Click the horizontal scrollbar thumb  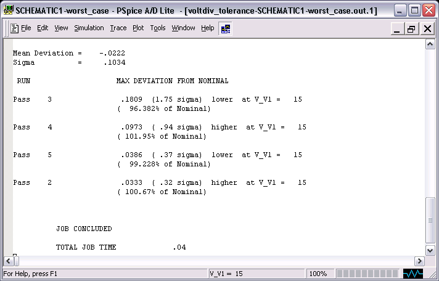click(16, 261)
